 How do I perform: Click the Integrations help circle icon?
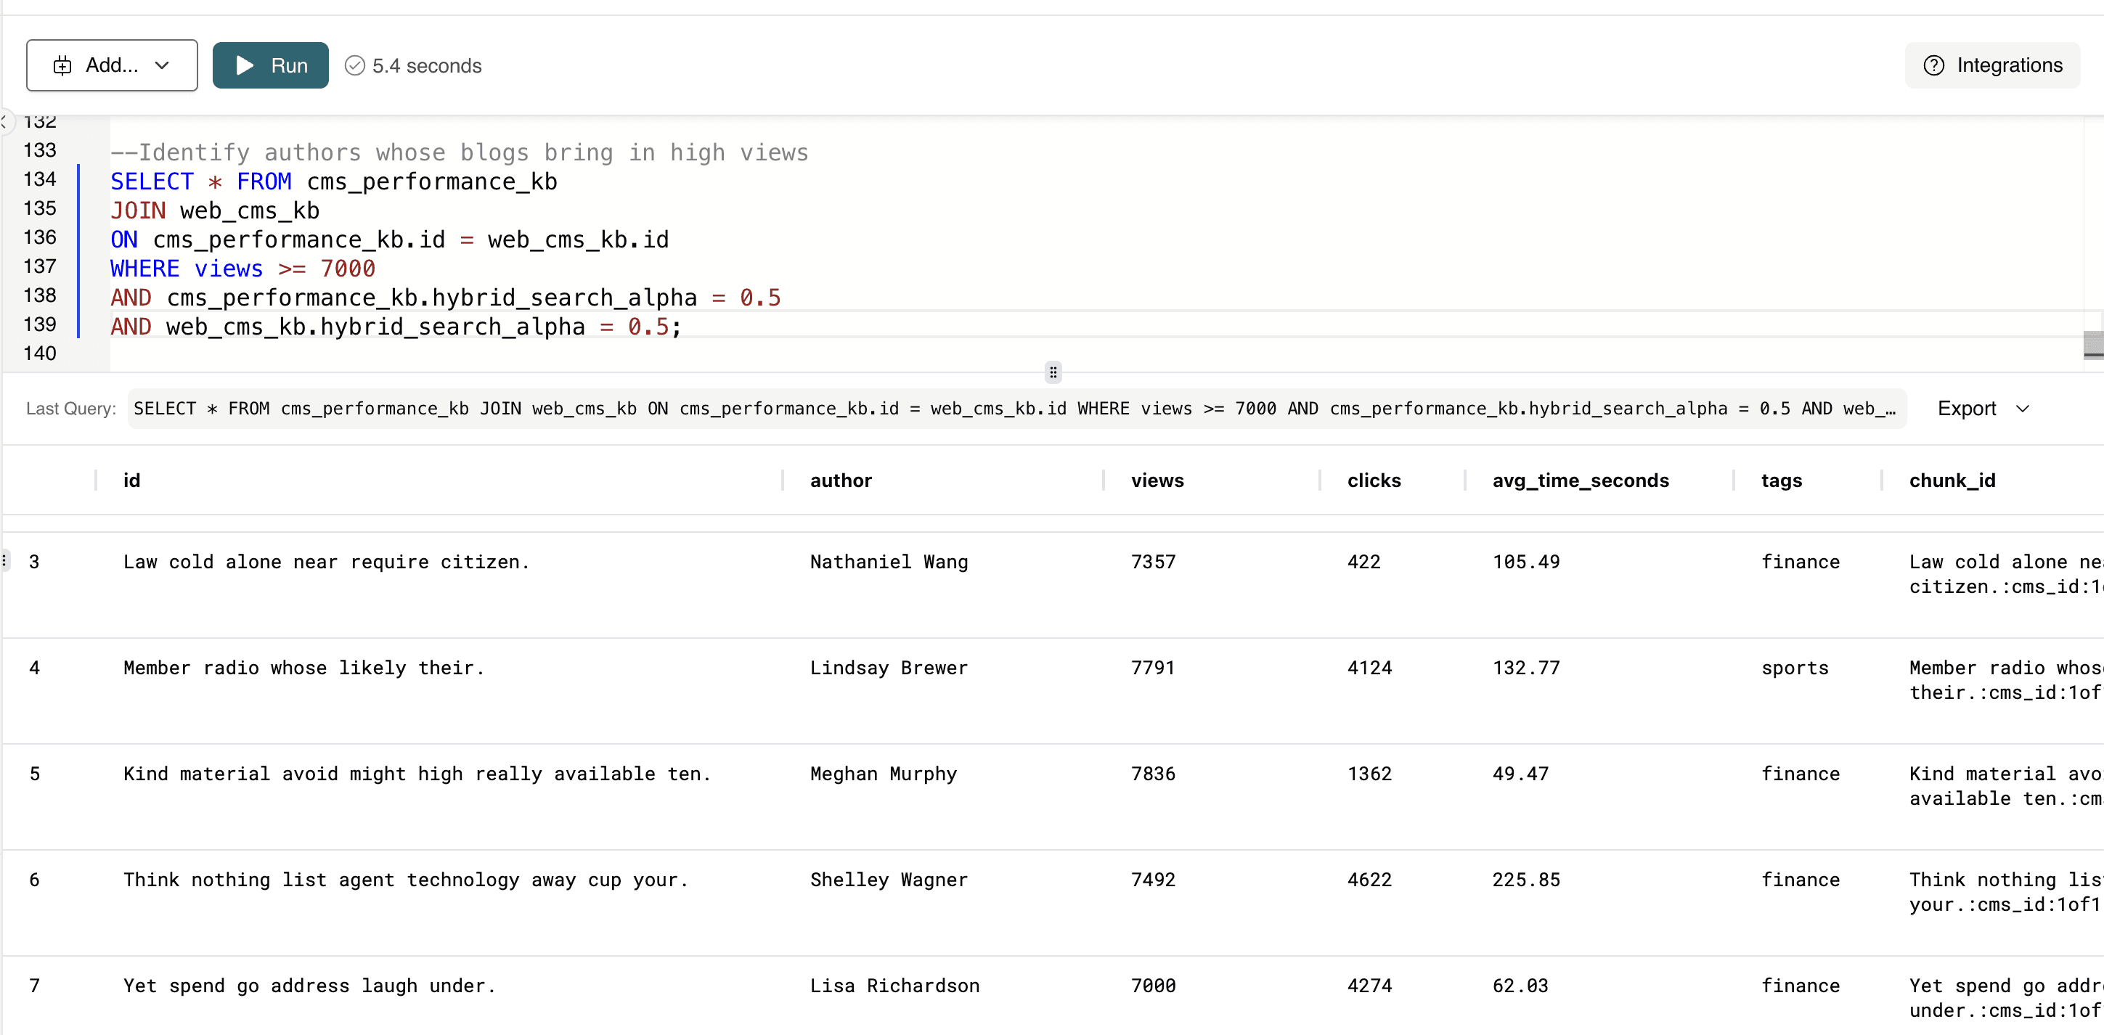1933,65
